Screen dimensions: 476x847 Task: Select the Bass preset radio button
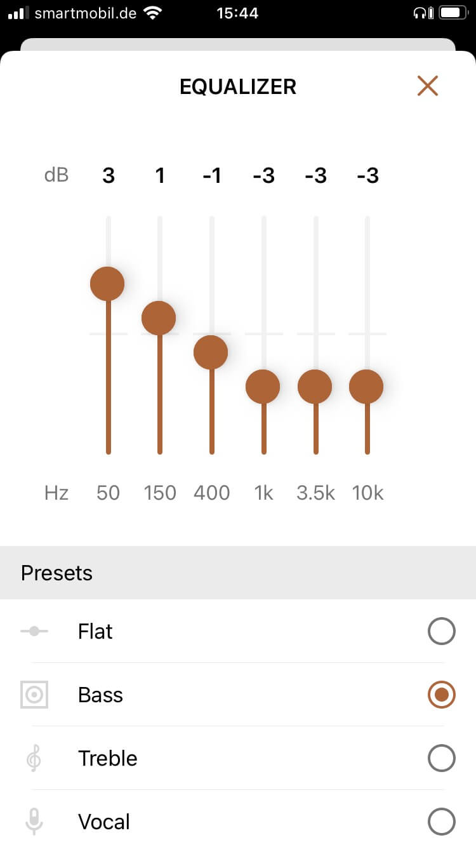tap(442, 695)
